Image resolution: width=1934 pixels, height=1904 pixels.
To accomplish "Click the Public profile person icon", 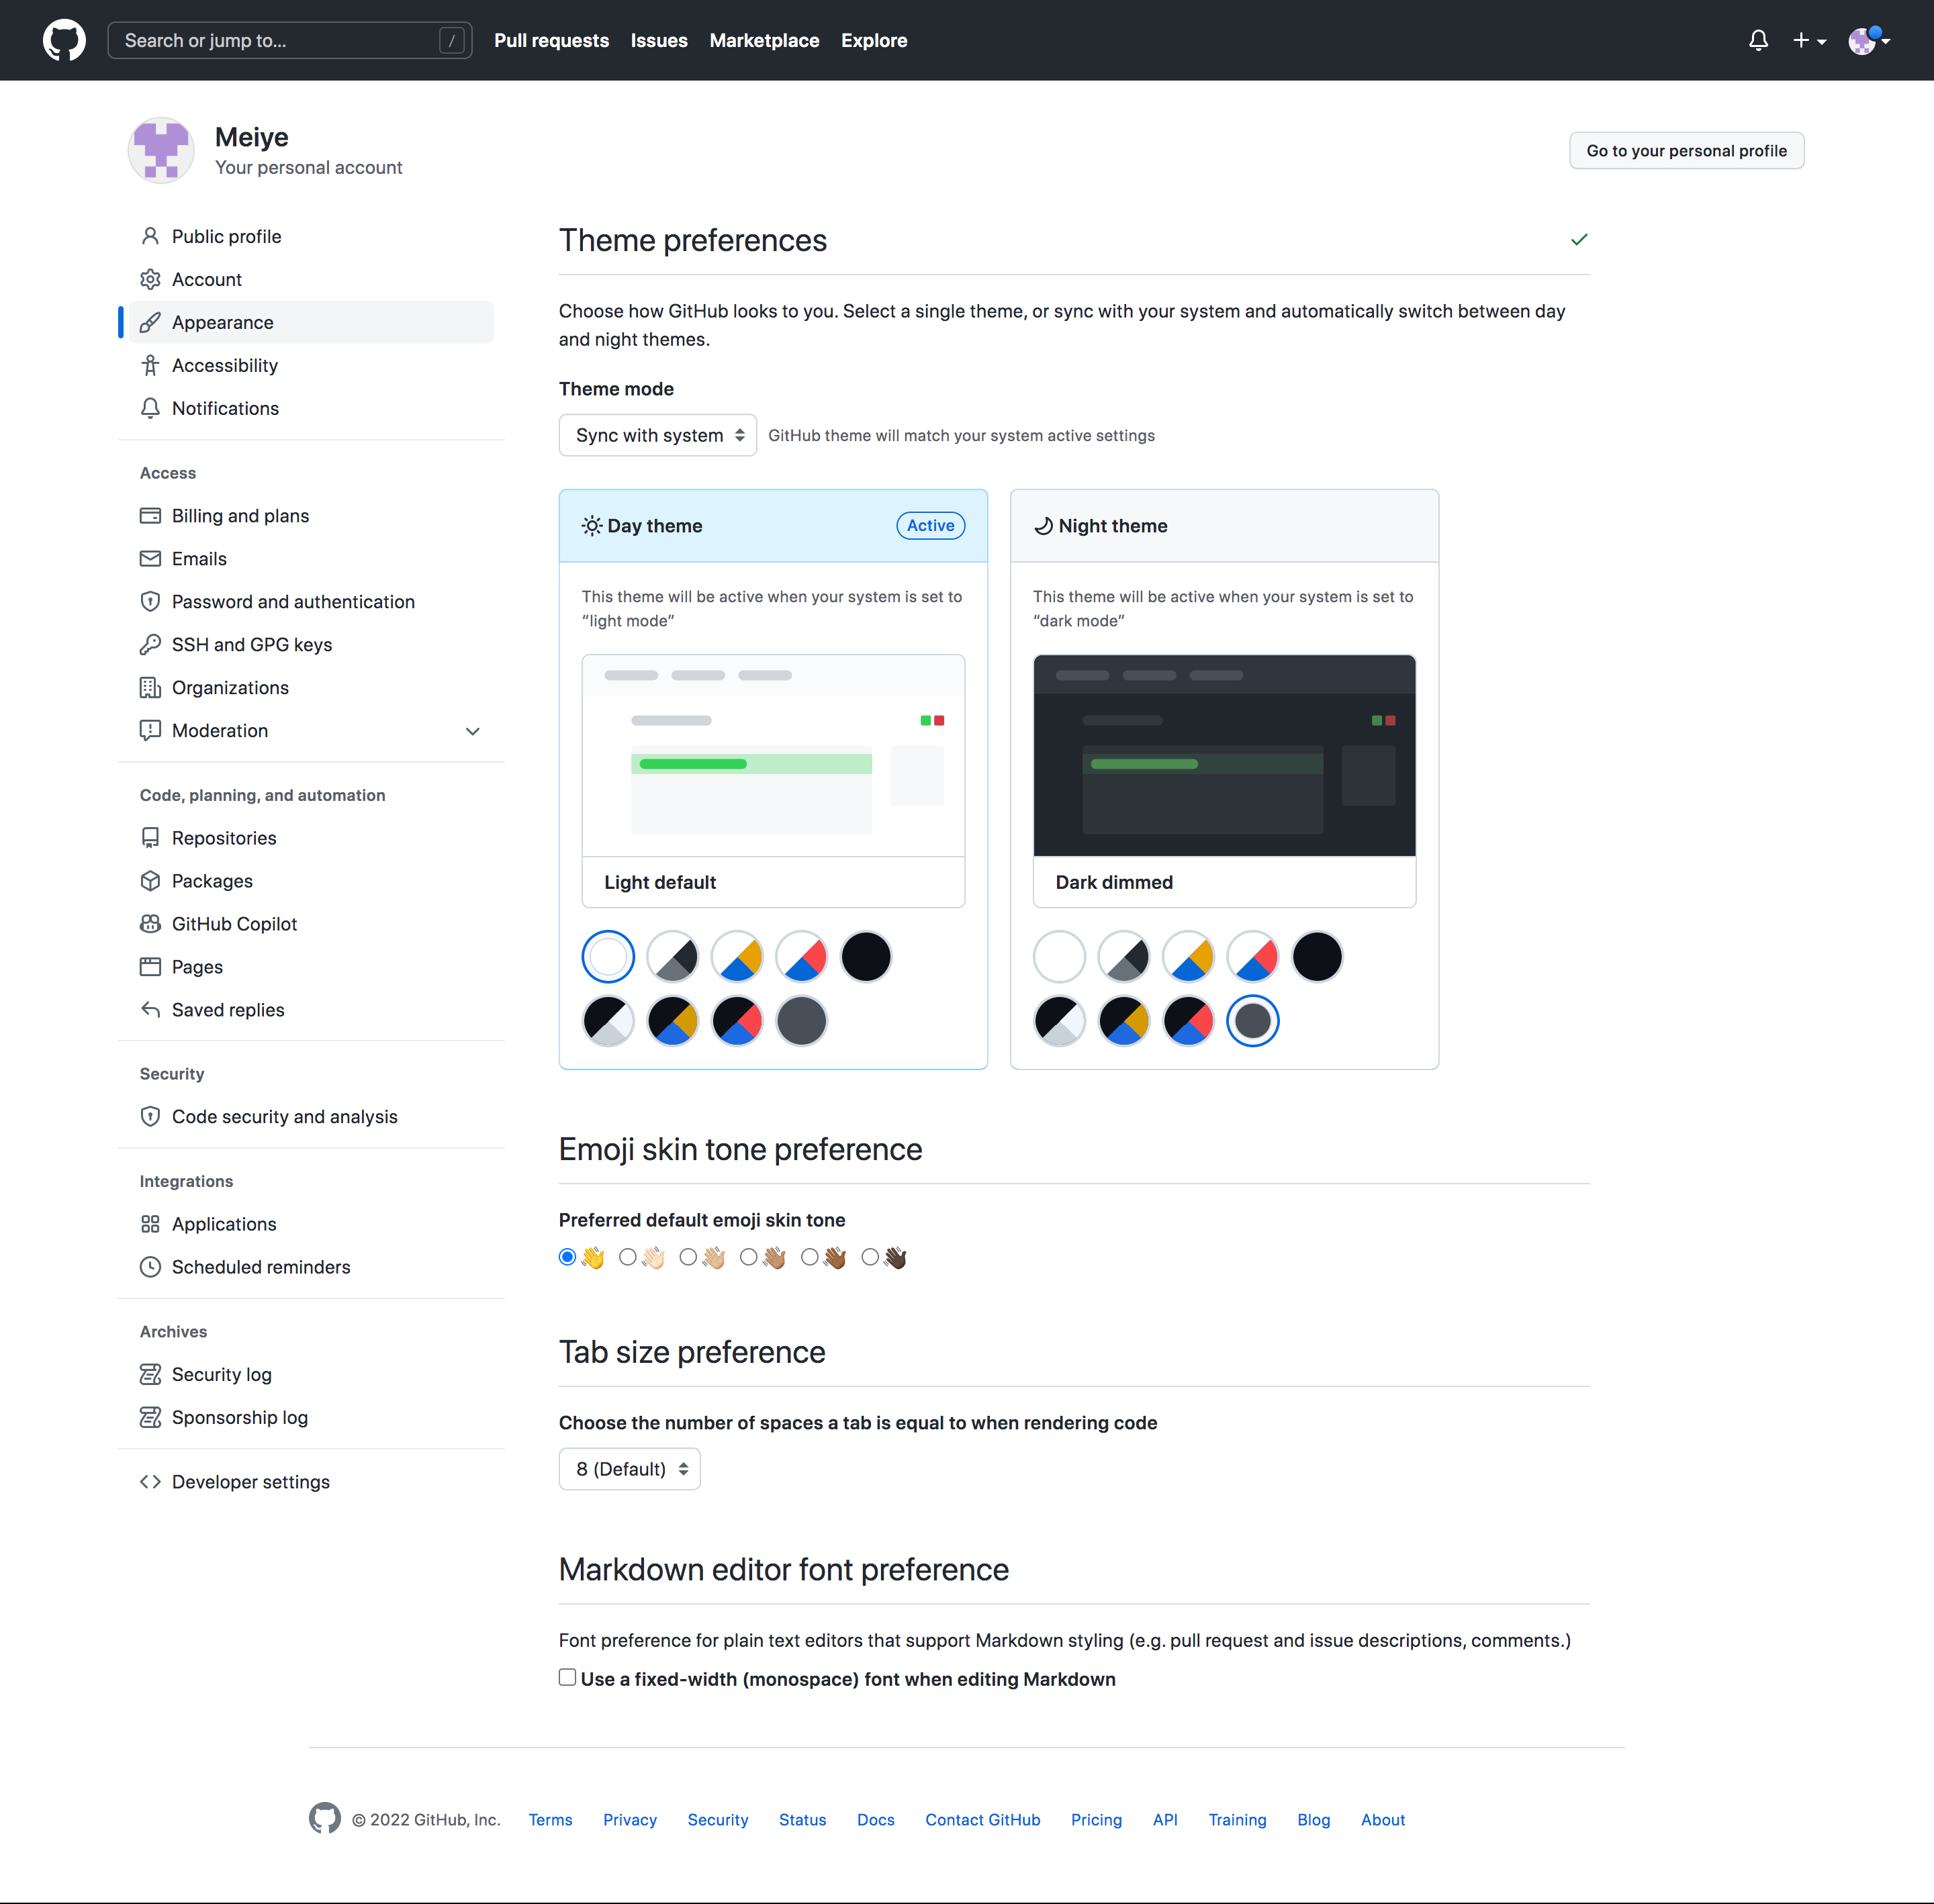I will point(150,236).
